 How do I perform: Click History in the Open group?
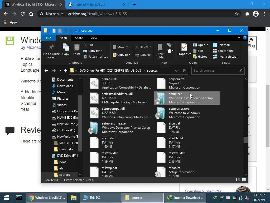click(200, 57)
